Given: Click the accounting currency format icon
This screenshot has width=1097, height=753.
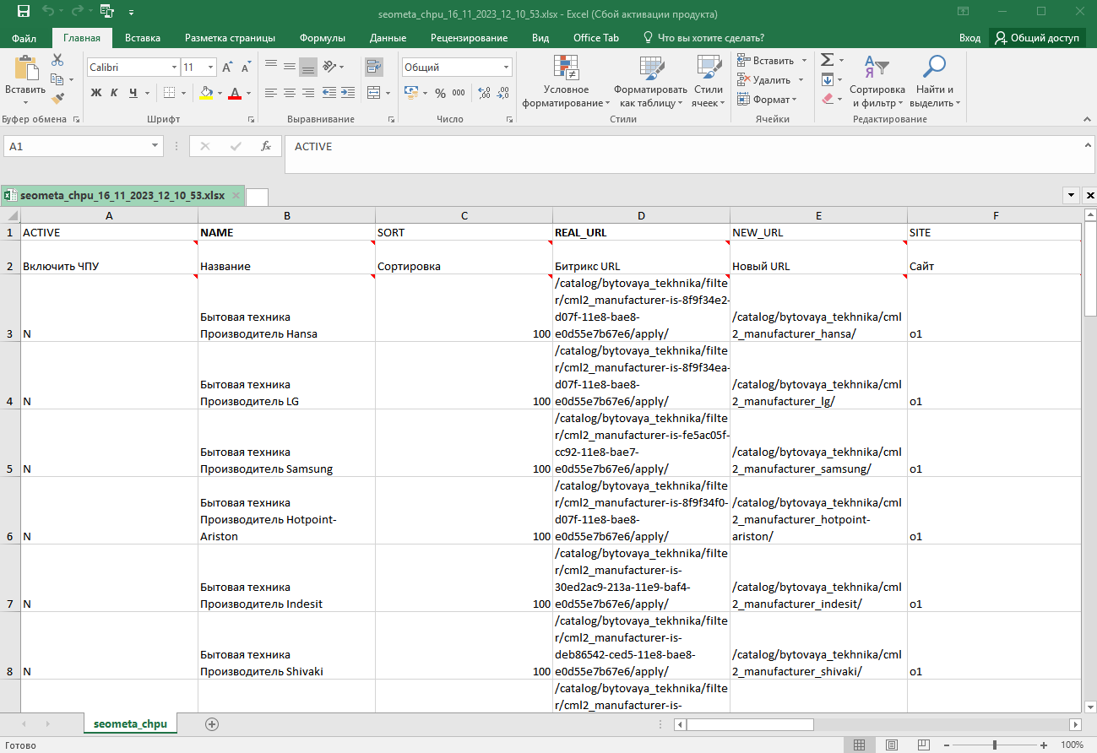Looking at the screenshot, I should click(410, 93).
